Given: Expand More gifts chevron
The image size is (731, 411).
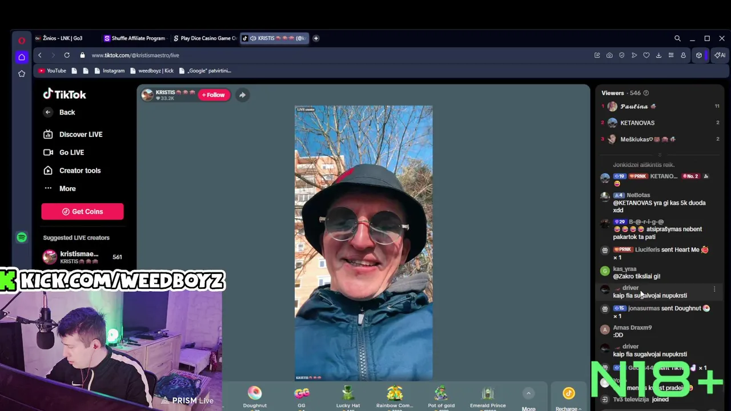Looking at the screenshot, I should (x=528, y=393).
